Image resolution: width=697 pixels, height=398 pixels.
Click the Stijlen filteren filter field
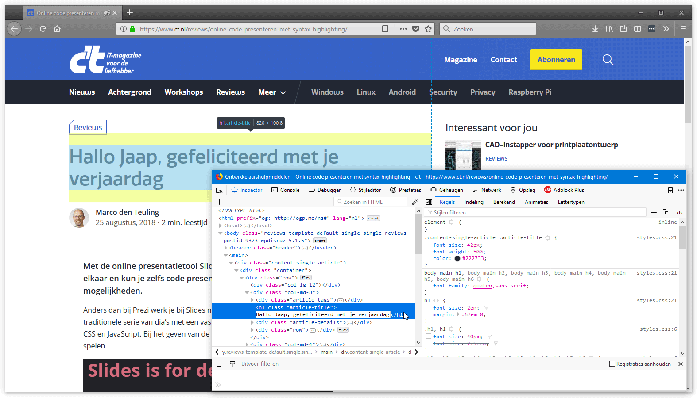pyautogui.click(x=535, y=213)
